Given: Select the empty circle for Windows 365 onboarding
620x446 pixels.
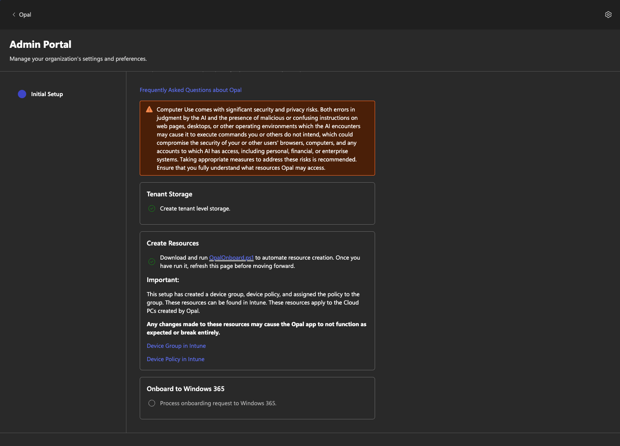Looking at the screenshot, I should [152, 403].
